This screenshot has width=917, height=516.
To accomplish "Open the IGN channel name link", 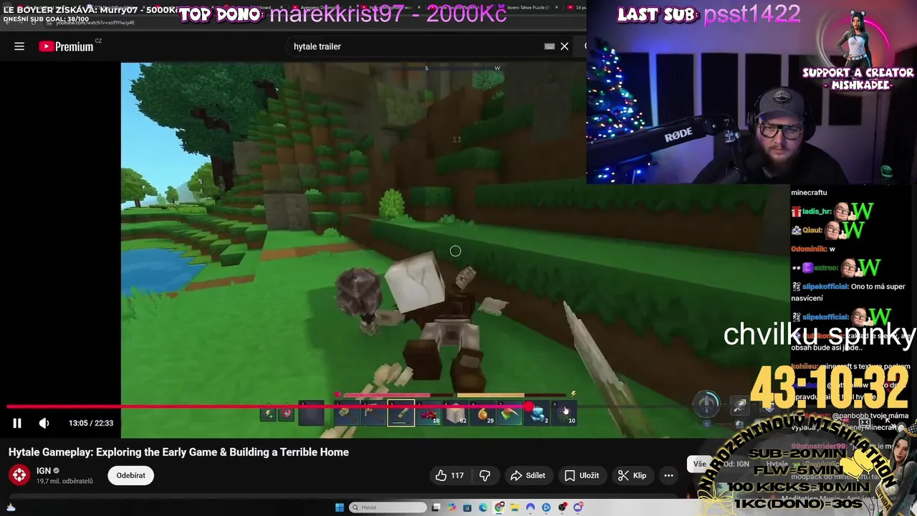I will 44,471.
